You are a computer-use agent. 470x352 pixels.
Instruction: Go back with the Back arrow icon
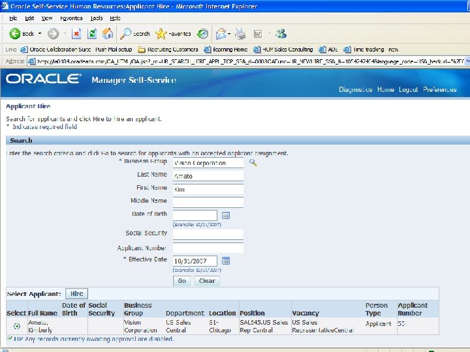tap(14, 34)
